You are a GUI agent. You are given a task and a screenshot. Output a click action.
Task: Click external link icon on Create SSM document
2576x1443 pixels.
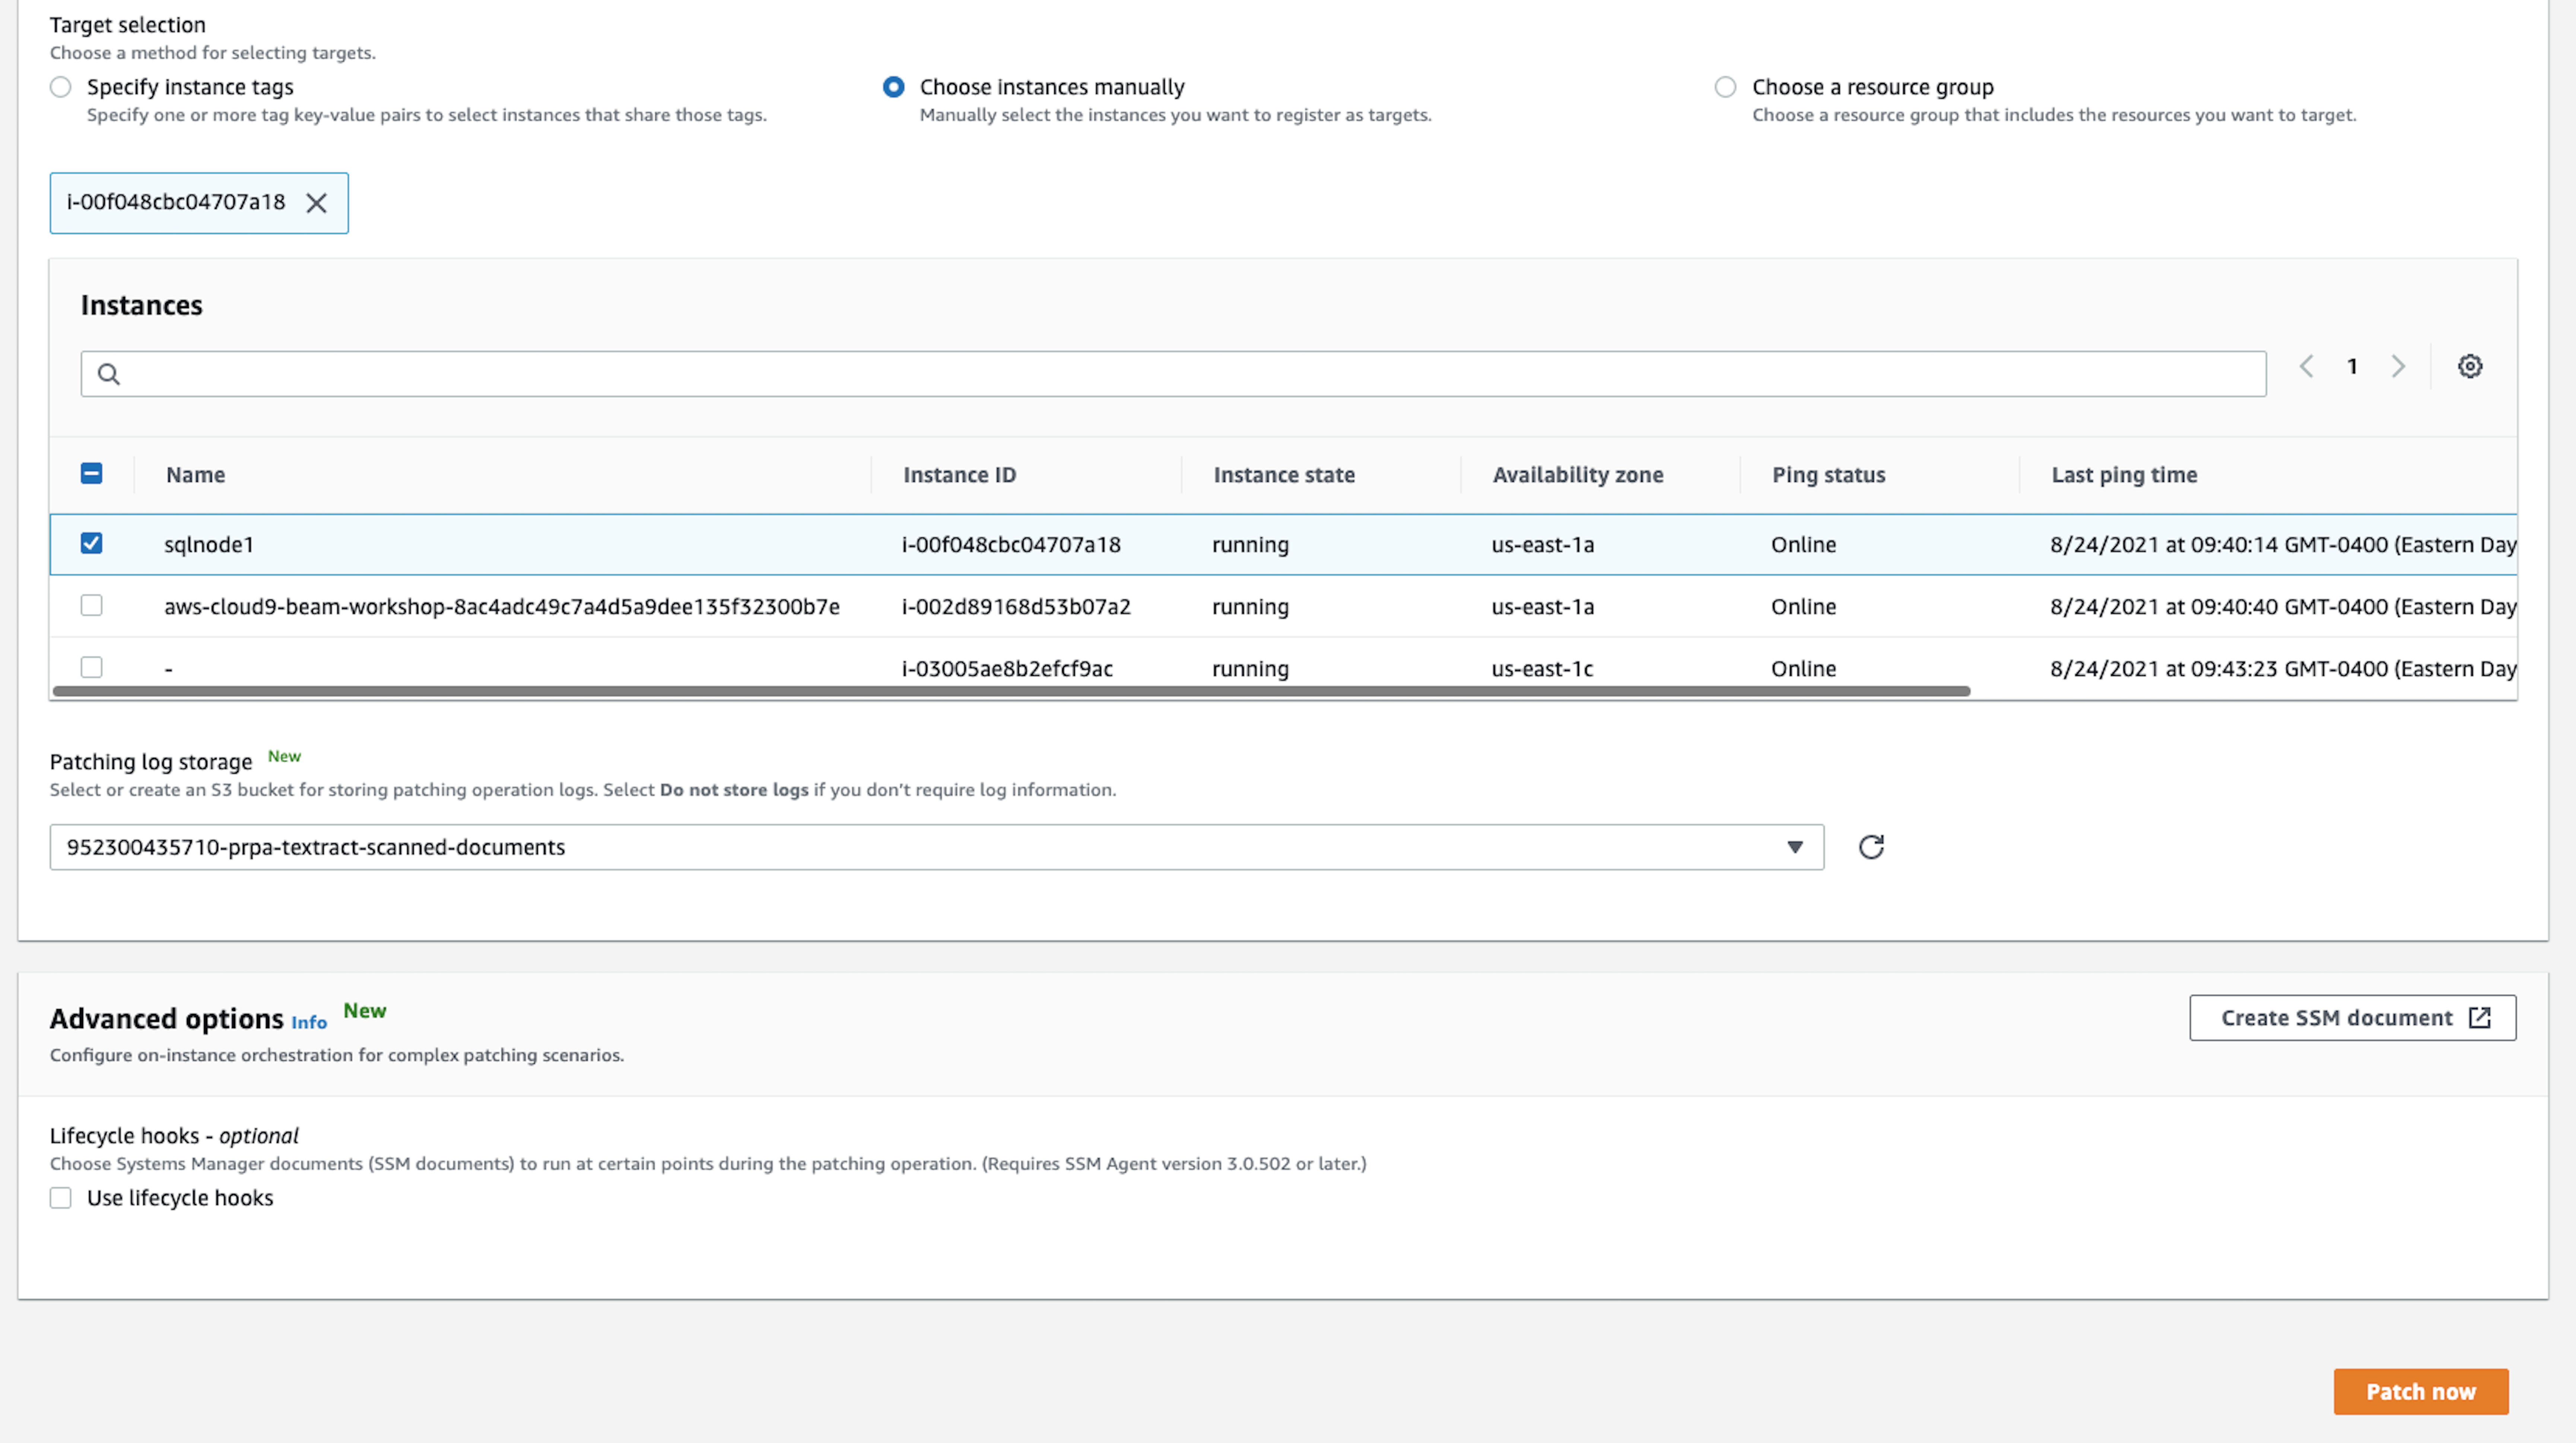click(x=2480, y=1018)
